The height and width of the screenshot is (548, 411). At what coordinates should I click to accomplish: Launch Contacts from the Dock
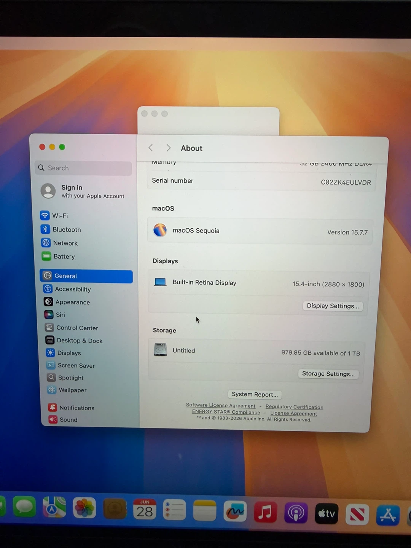pos(115,509)
